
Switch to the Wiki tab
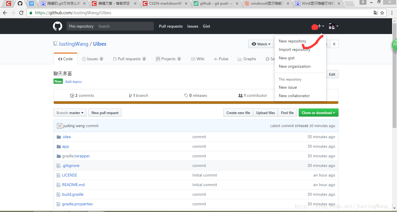pyautogui.click(x=198, y=59)
